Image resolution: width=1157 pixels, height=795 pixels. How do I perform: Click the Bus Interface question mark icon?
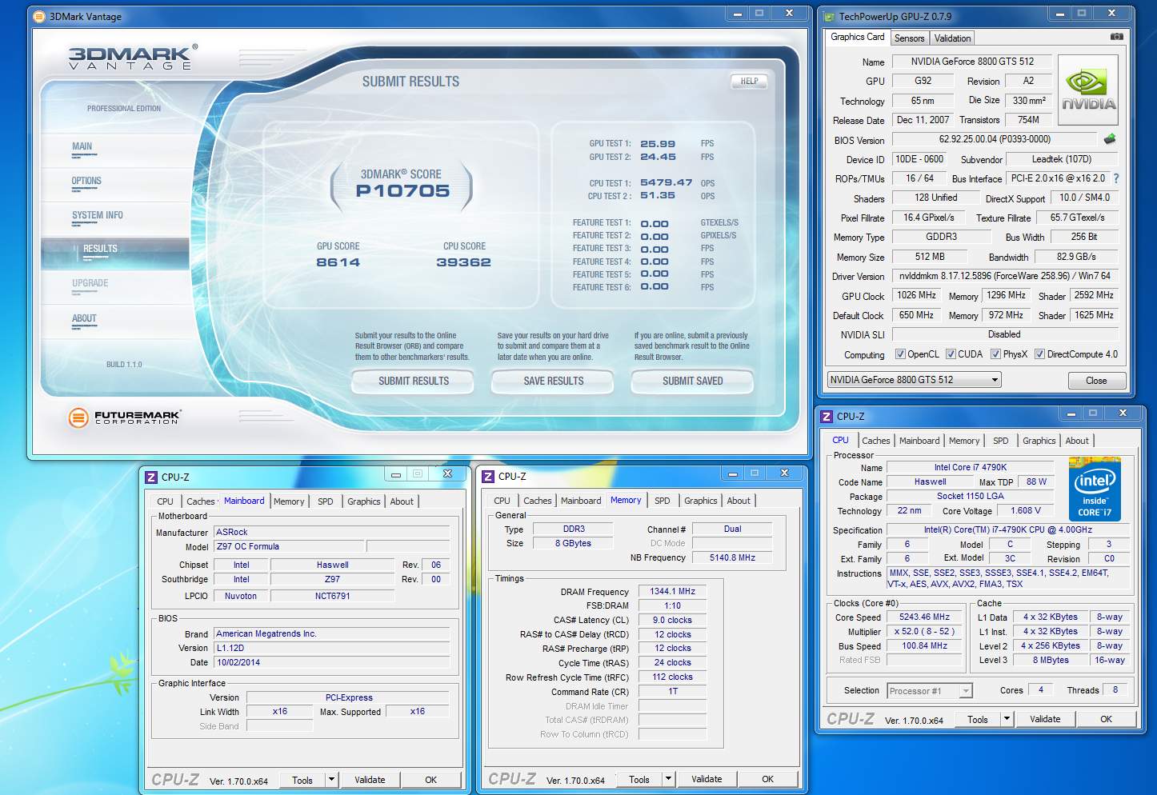[1116, 178]
